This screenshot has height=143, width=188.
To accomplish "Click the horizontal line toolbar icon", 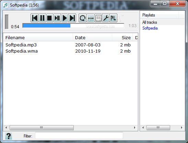I will (x=91, y=18).
